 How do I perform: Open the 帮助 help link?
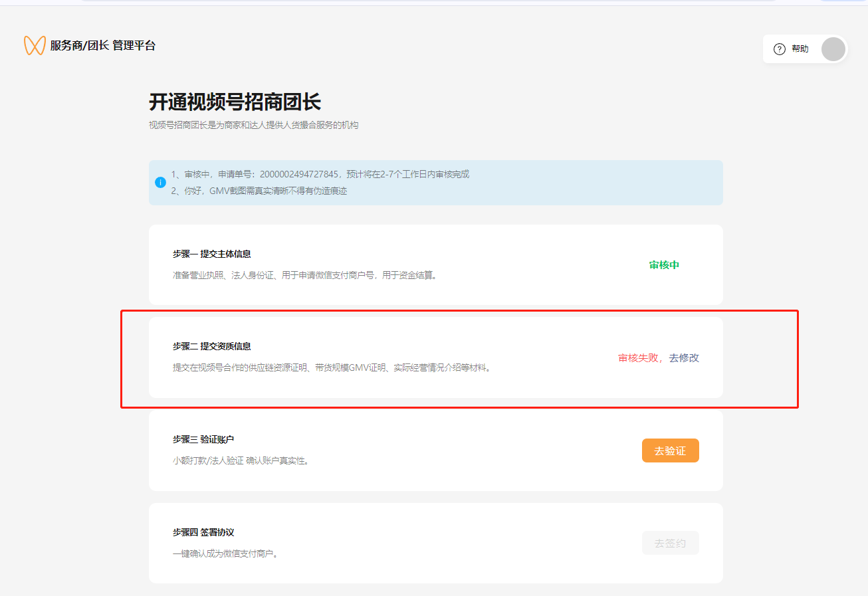click(800, 49)
